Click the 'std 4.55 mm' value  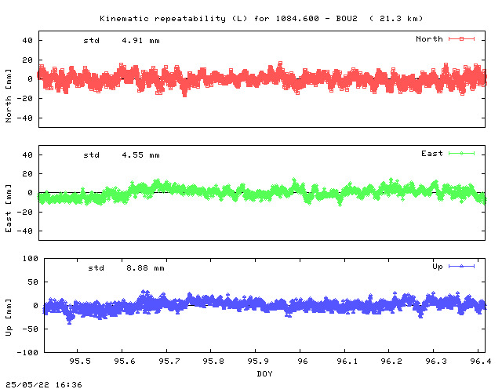(x=122, y=155)
